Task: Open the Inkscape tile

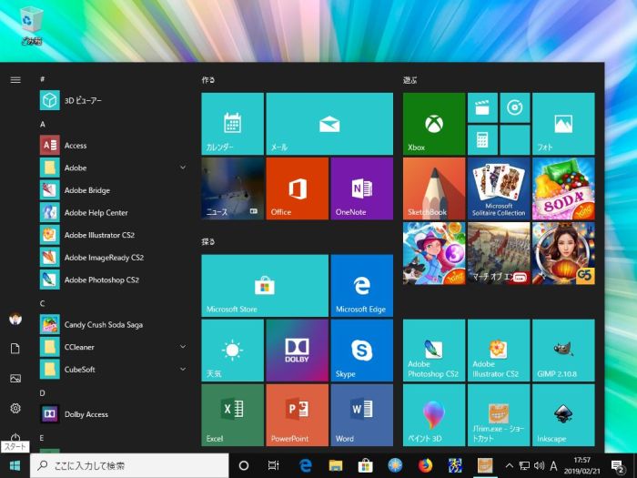Action: pyautogui.click(x=562, y=415)
